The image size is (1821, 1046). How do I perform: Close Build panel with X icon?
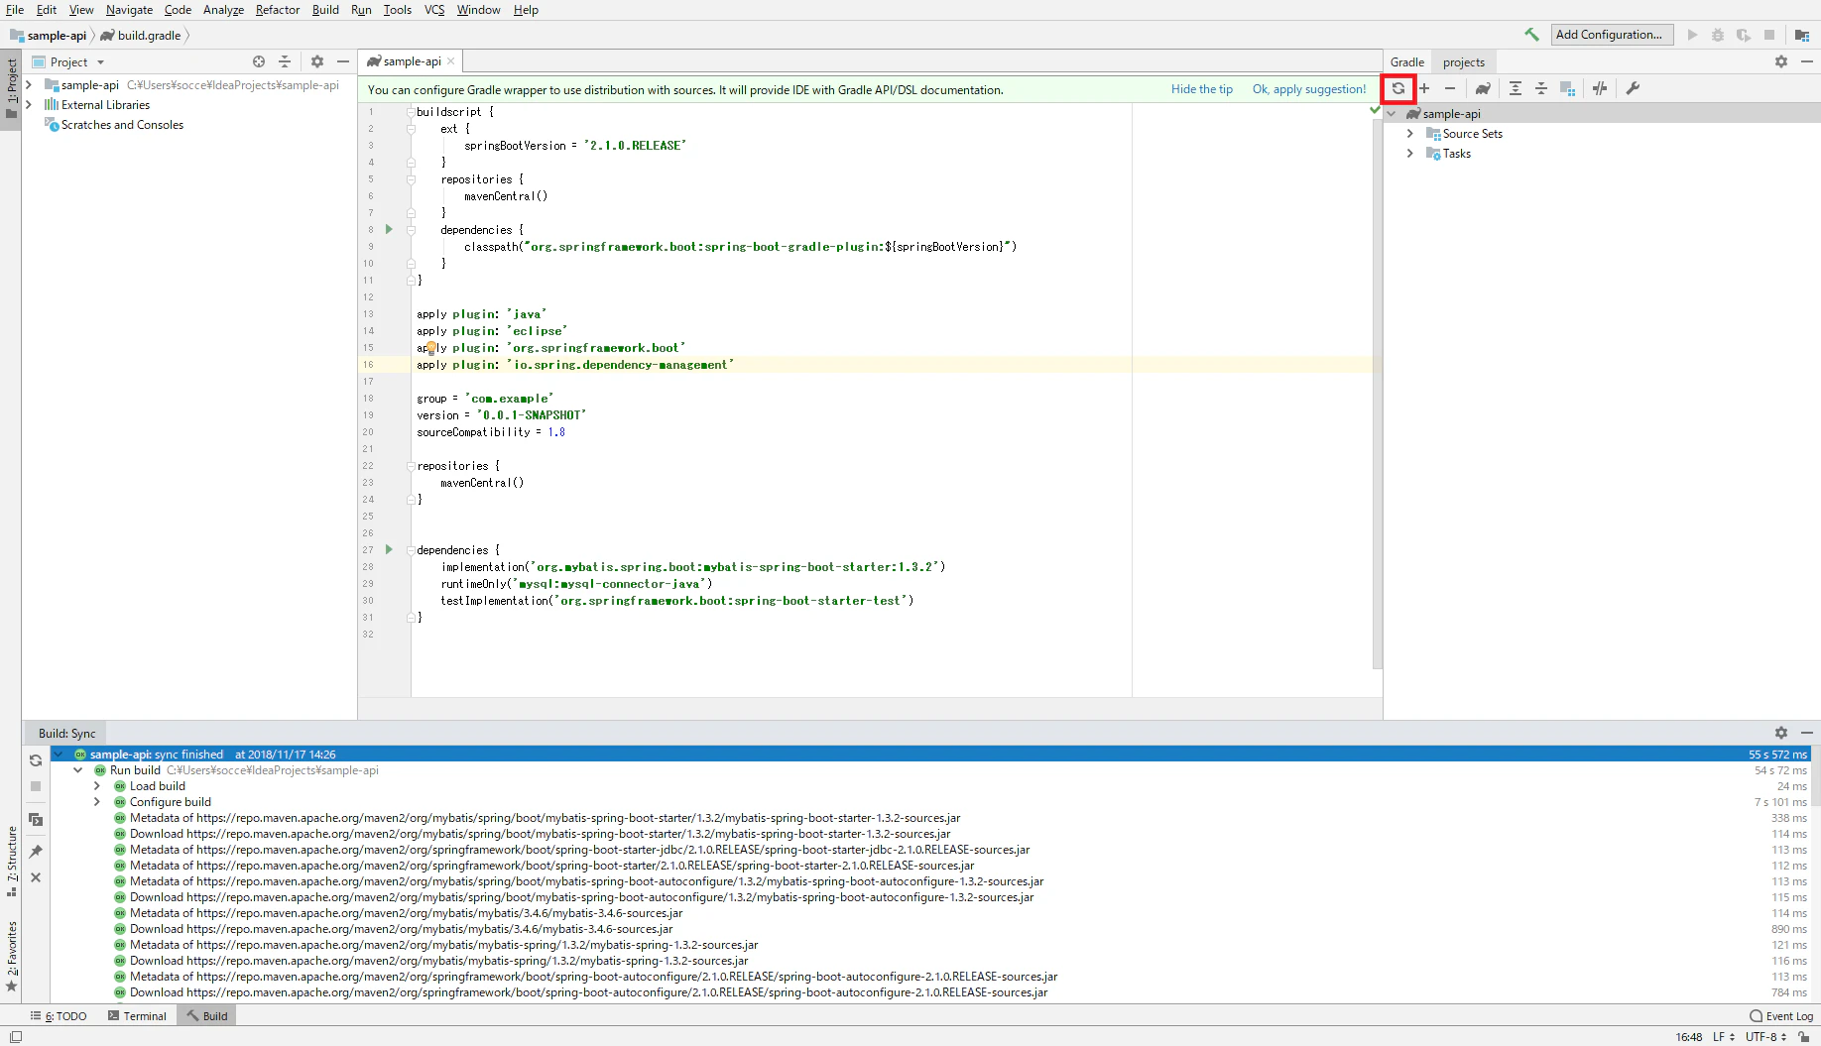(36, 877)
